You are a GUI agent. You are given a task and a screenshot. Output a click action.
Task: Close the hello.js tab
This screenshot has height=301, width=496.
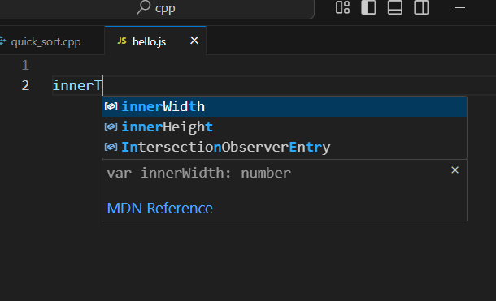194,41
